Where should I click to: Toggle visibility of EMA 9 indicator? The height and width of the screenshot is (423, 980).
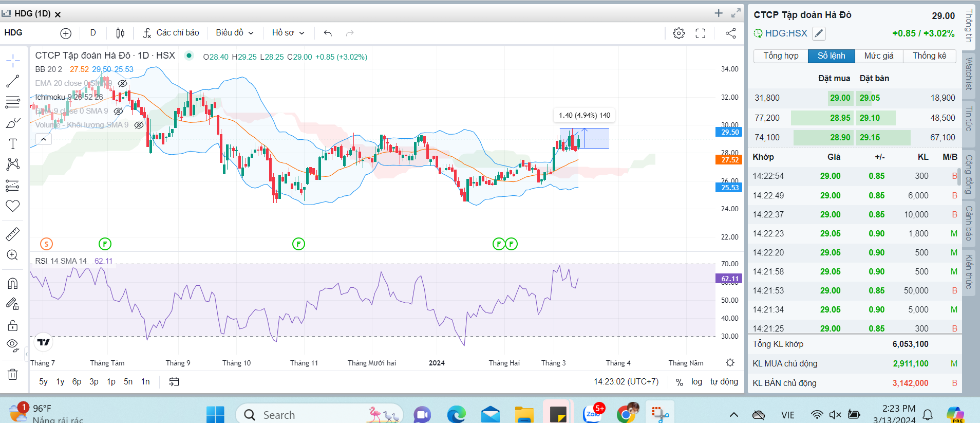click(118, 111)
